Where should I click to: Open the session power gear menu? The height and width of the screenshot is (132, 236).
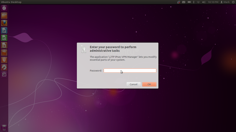click(x=233, y=2)
